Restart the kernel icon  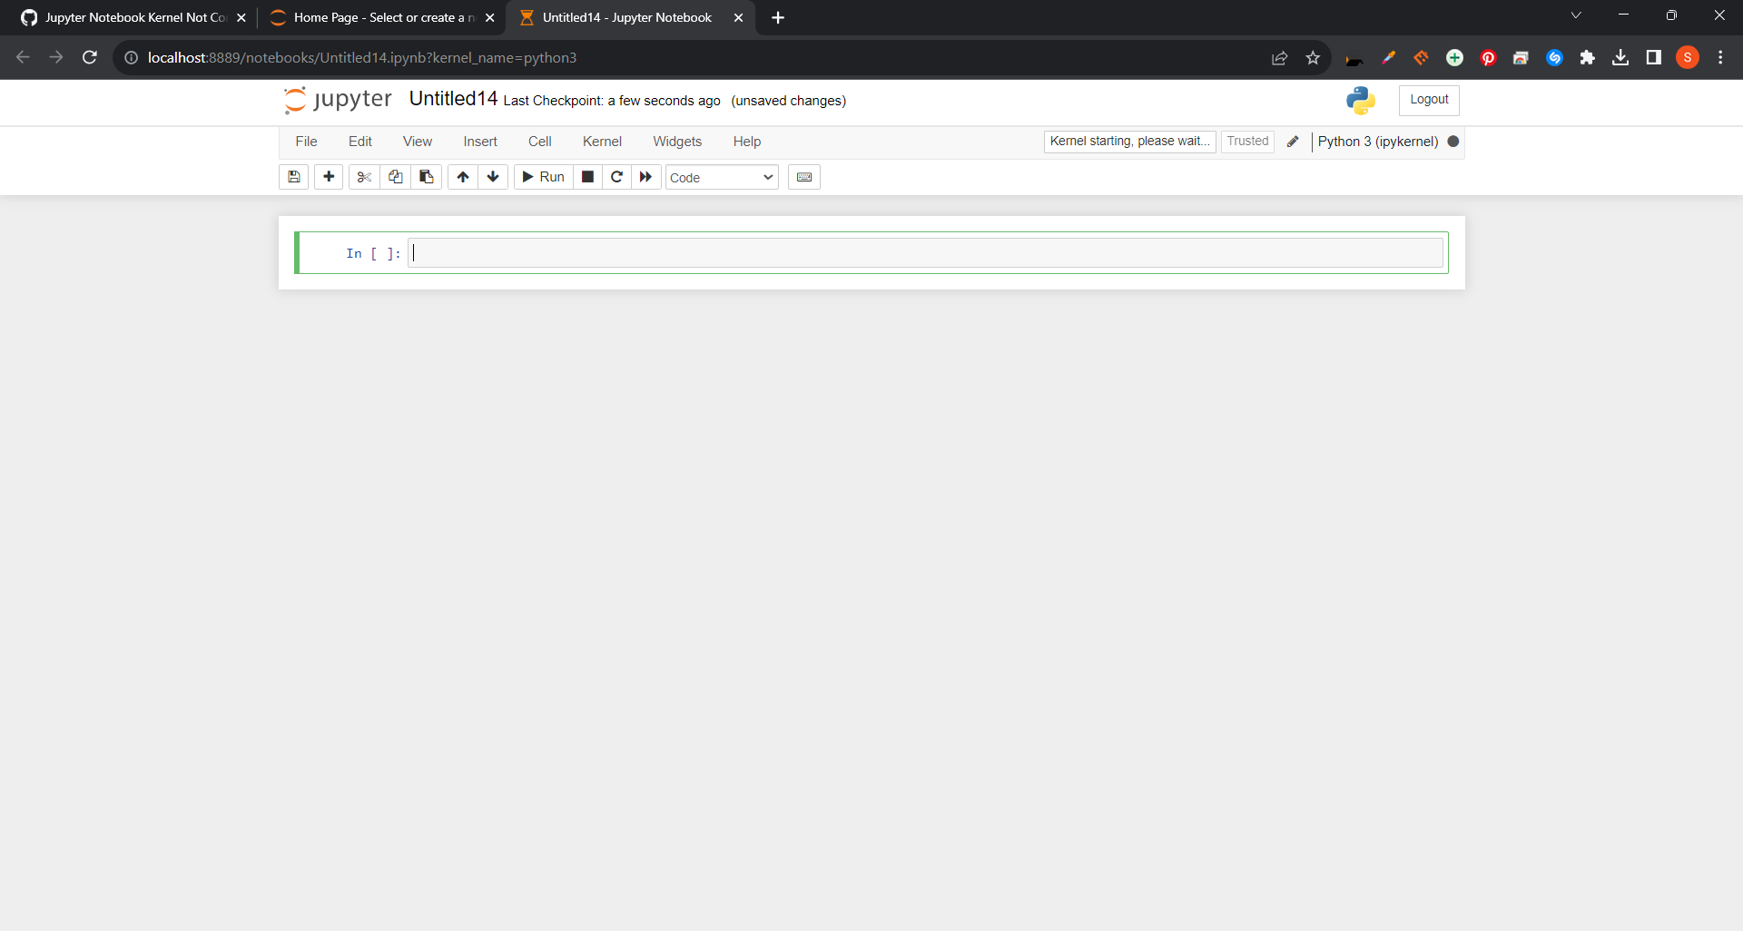click(616, 177)
